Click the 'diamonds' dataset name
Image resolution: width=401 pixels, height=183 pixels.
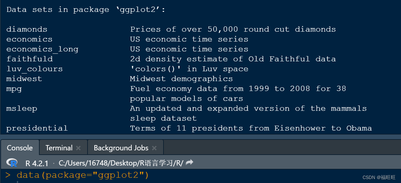tap(27, 29)
